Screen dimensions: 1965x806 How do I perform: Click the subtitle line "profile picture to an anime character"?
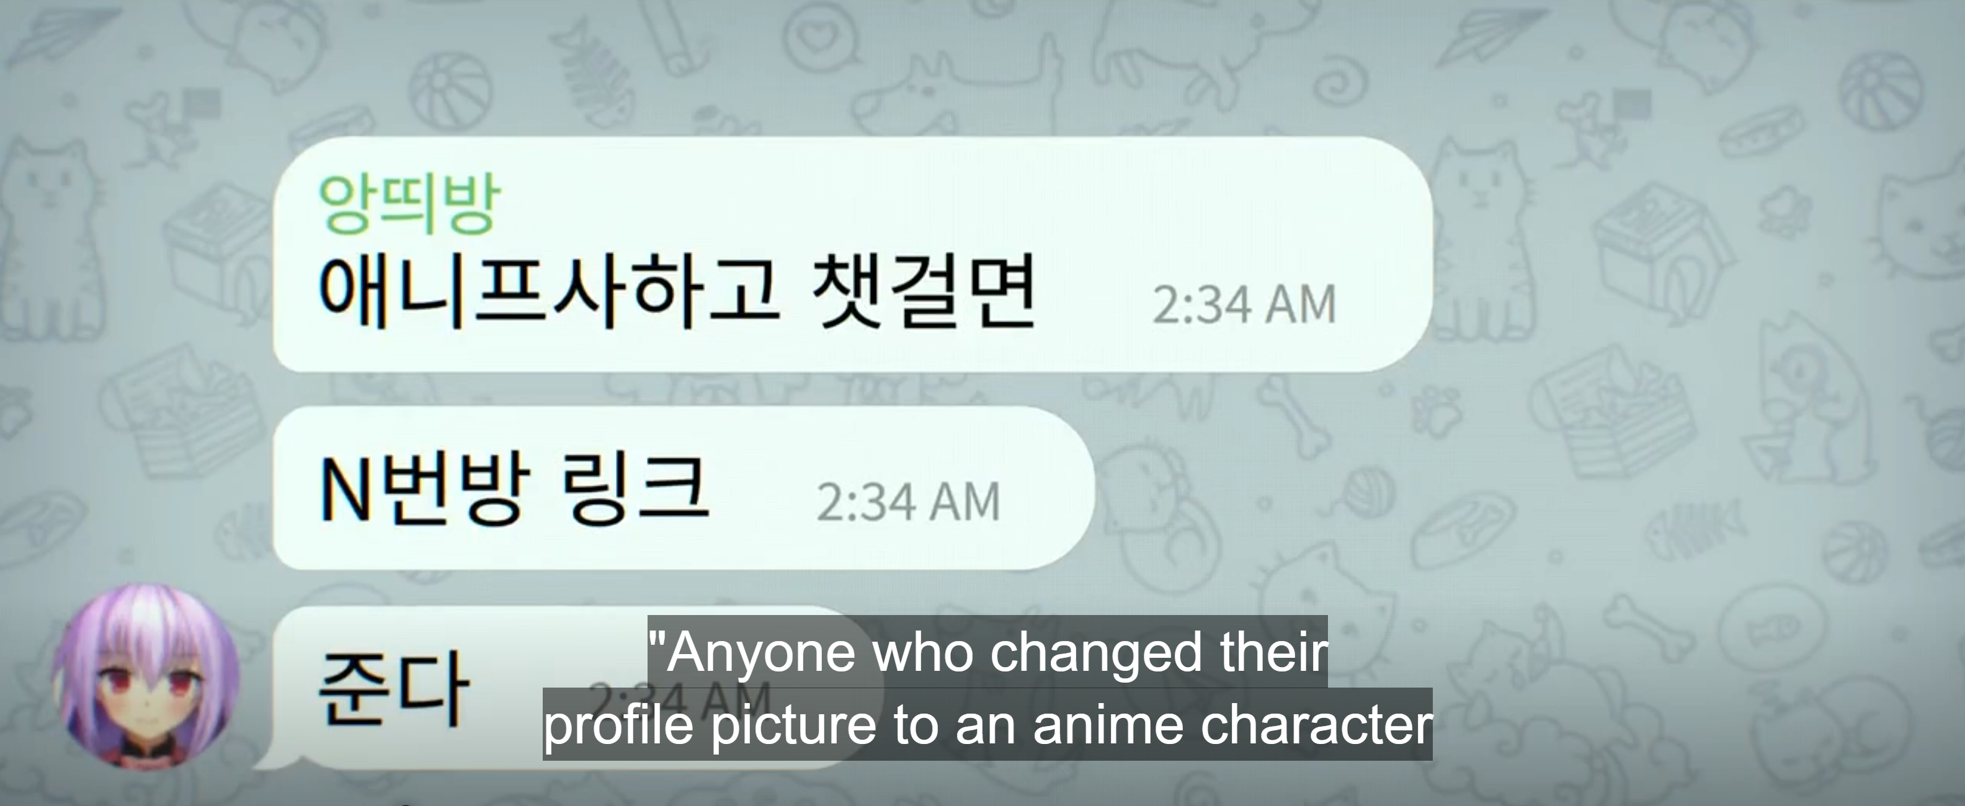(x=988, y=724)
